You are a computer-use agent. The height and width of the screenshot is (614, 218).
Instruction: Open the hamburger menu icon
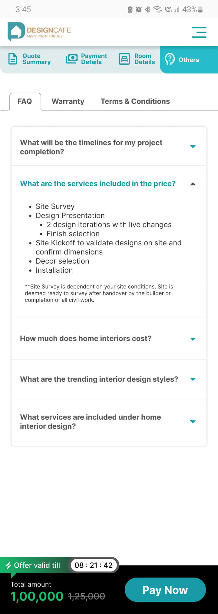pos(199,32)
